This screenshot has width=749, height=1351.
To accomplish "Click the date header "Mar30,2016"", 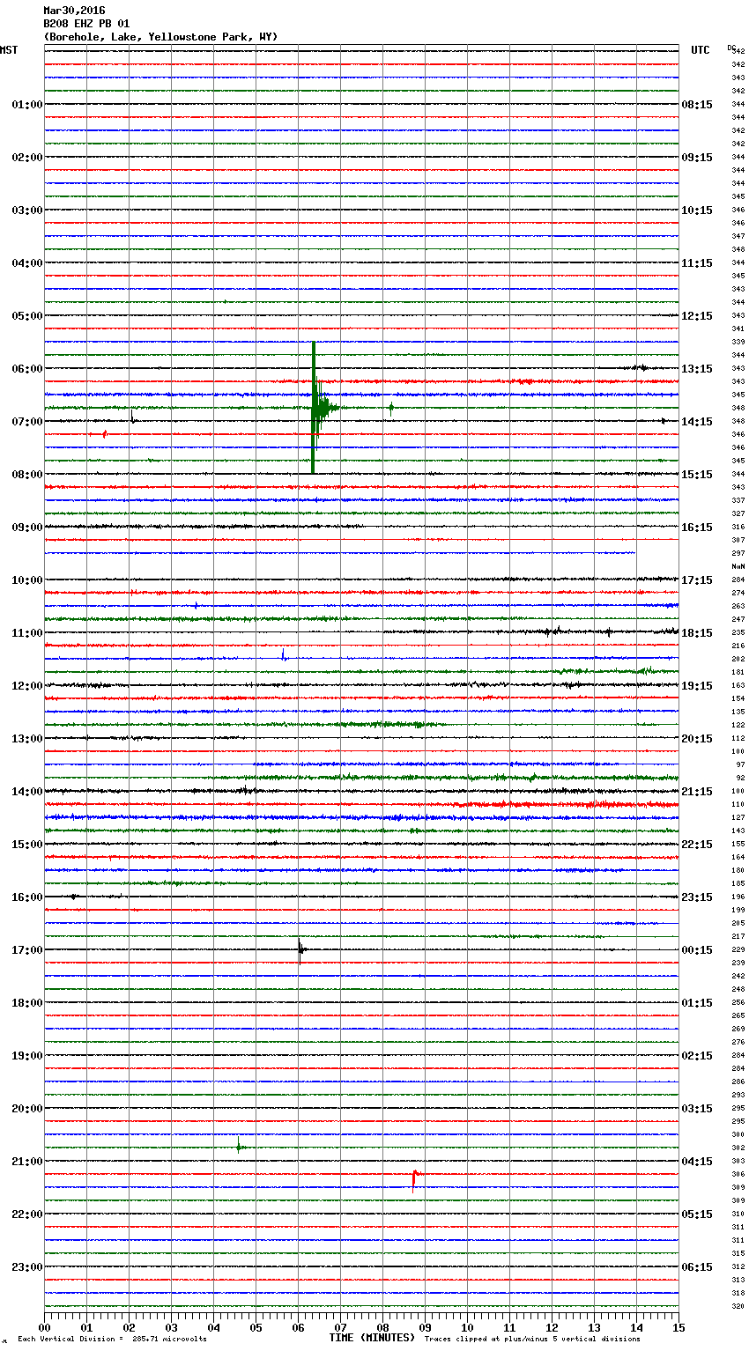I will pos(74,11).
